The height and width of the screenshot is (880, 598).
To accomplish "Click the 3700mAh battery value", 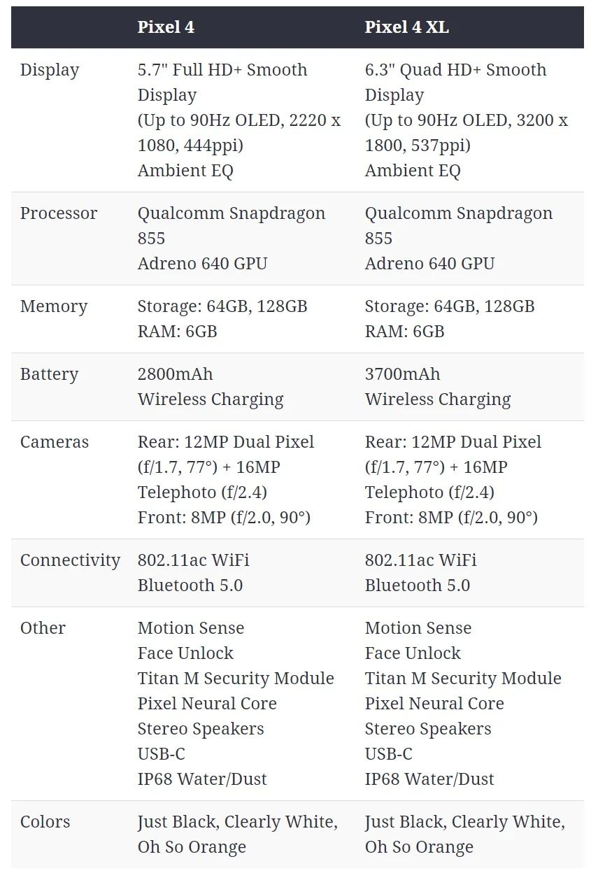I will [403, 374].
